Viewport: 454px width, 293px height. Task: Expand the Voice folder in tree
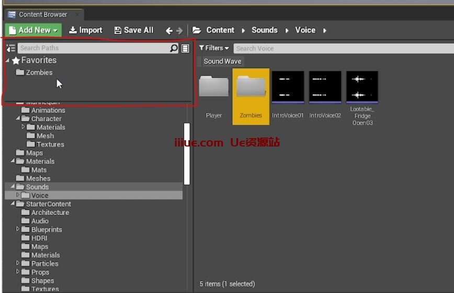(x=17, y=195)
